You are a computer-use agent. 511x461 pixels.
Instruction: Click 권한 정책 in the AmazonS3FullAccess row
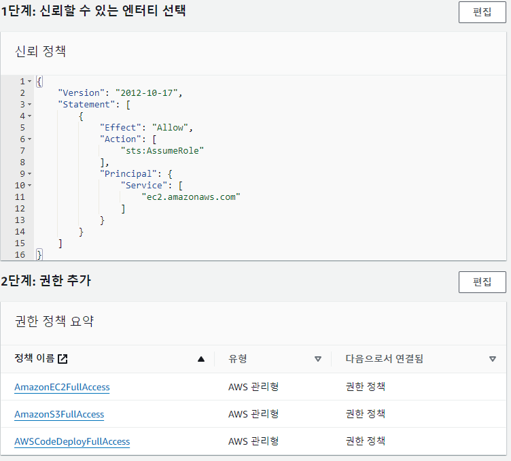pos(366,413)
